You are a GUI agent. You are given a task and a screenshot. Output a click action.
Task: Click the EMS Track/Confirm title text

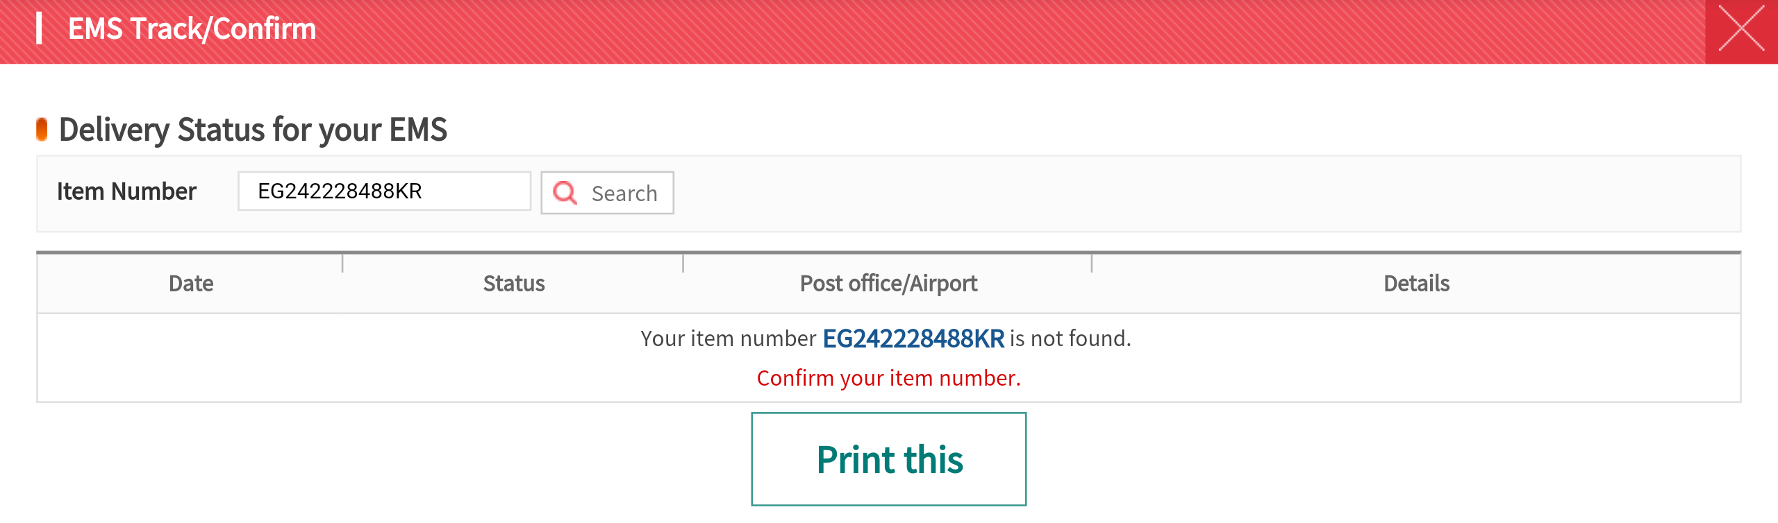(192, 29)
